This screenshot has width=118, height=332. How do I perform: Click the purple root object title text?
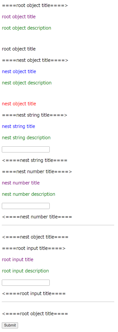coord(19,17)
